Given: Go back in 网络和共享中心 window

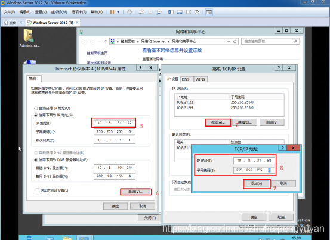Looking at the screenshot, I should 84,41.
